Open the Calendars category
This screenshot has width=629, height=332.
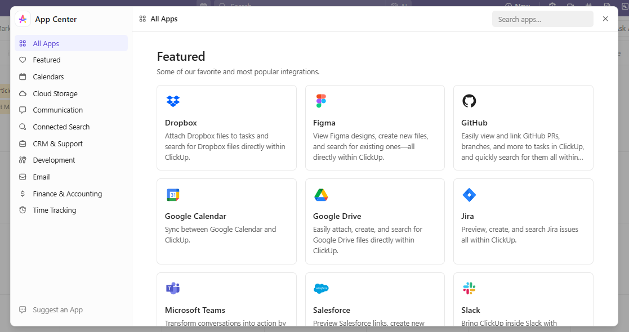click(71, 77)
